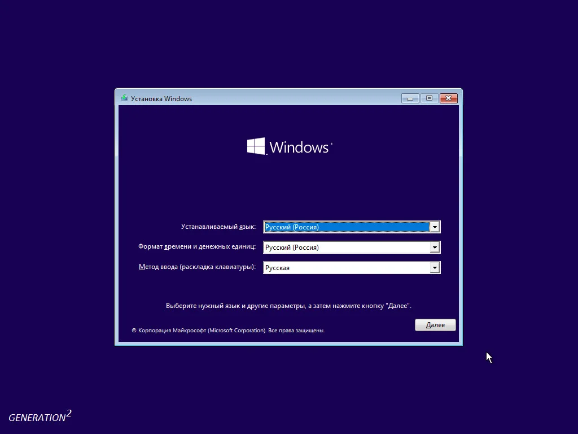Close the Установка Windows window
Image resolution: width=578 pixels, height=434 pixels.
coord(448,98)
